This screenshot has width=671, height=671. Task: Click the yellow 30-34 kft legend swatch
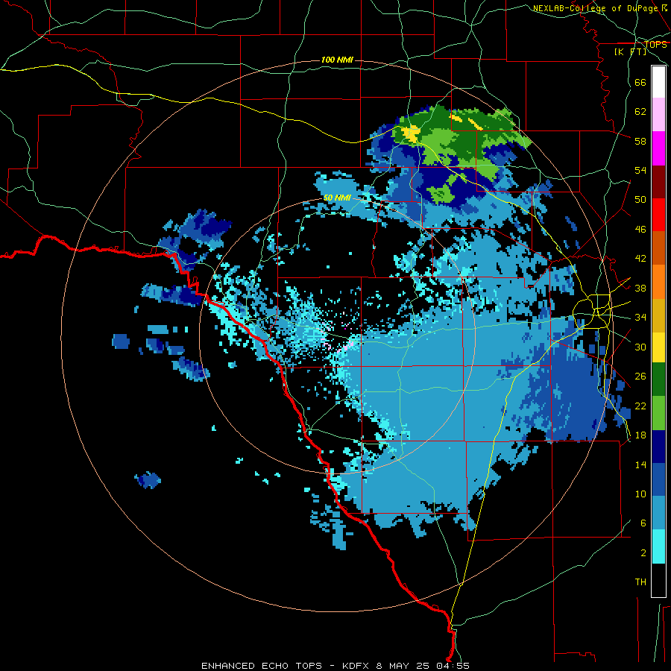[658, 347]
